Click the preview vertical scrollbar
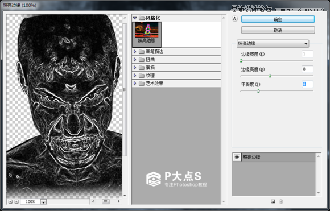 (125, 90)
